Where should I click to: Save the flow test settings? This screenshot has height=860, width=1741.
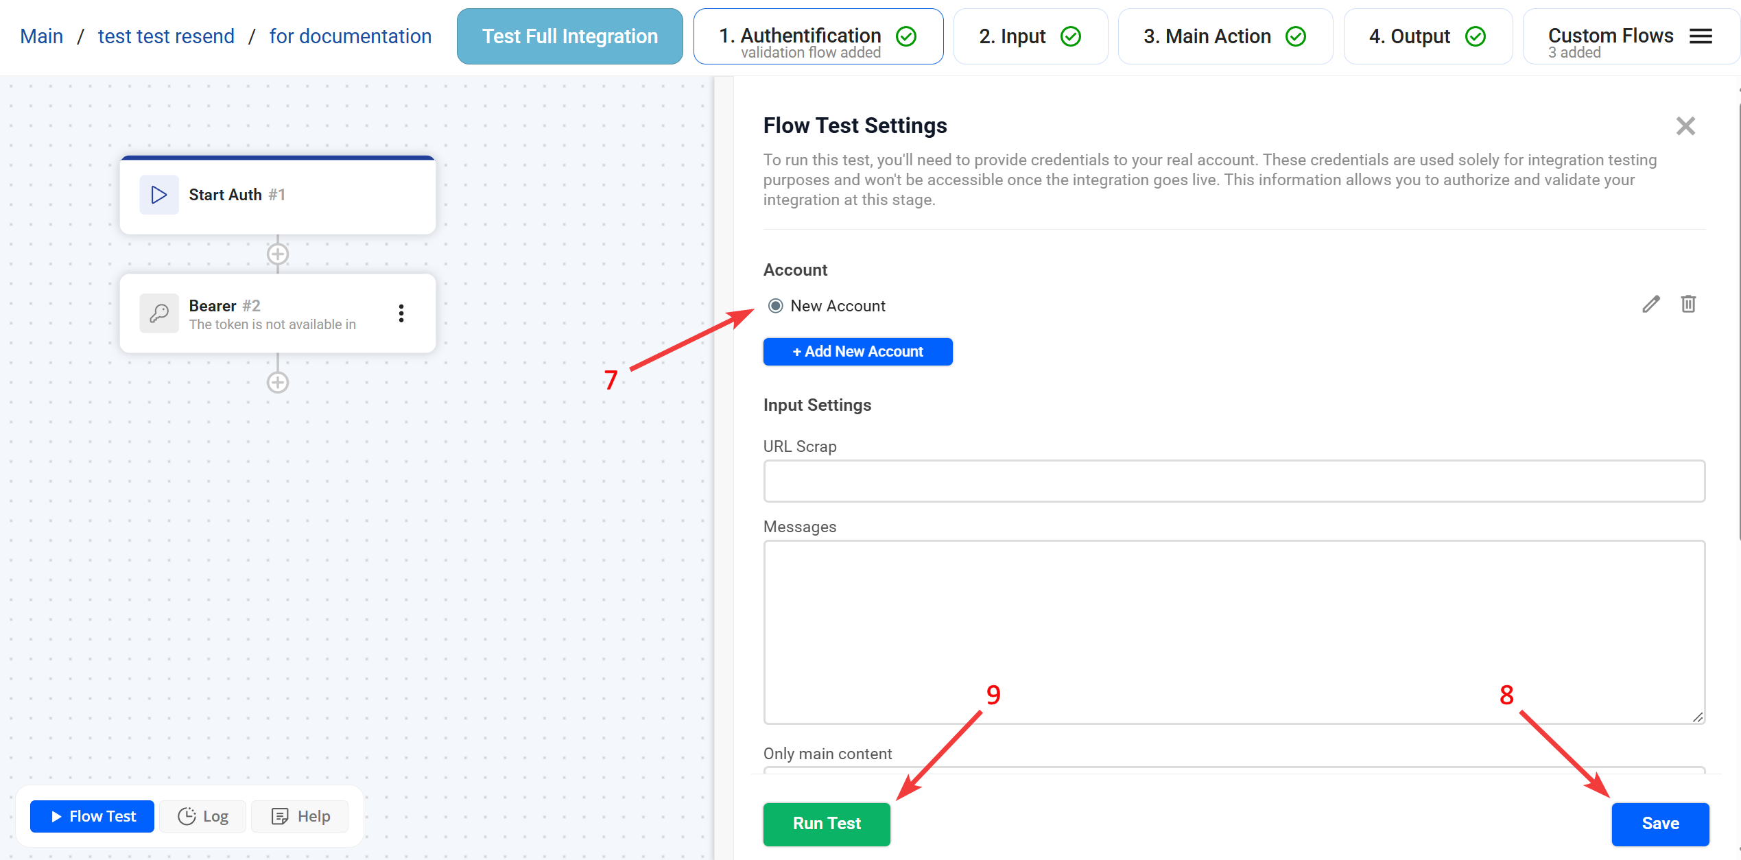[1659, 824]
